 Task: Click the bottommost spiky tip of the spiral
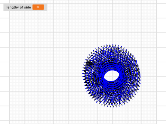(x=113, y=107)
